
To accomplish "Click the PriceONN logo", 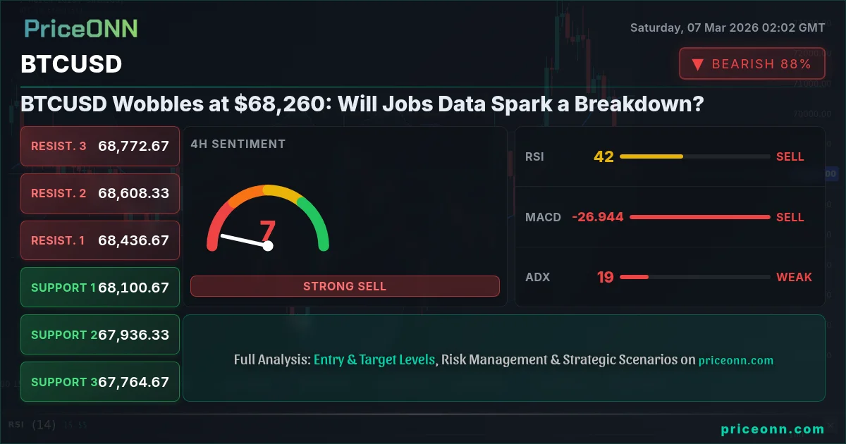I will [x=81, y=28].
